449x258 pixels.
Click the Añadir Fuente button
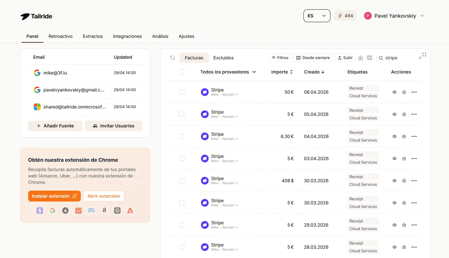click(55, 126)
